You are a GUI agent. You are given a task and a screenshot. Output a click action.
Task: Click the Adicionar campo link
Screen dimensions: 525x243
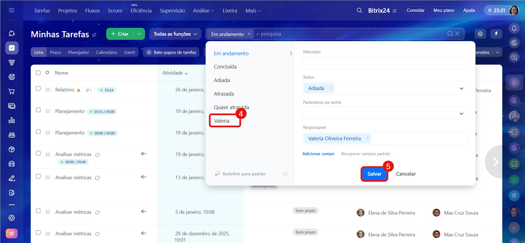point(318,154)
